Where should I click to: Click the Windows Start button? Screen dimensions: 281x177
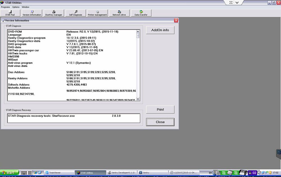point(9,173)
